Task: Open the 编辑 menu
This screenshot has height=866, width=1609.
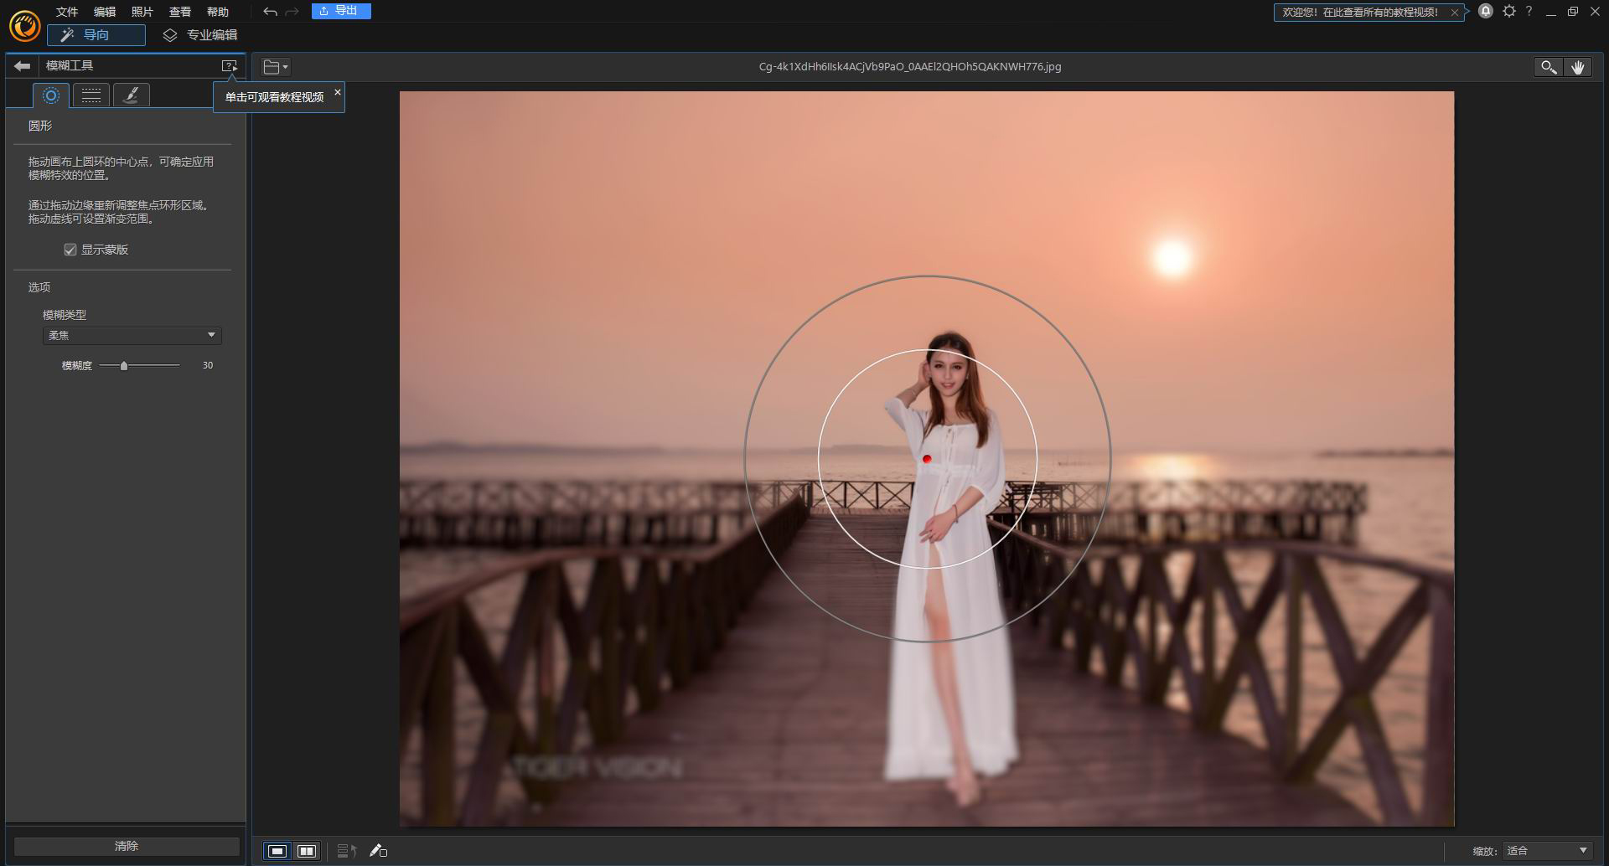Action: tap(105, 12)
